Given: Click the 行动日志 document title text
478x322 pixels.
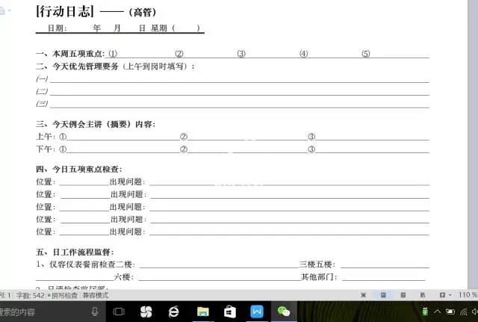Looking at the screenshot, I should click(x=66, y=11).
